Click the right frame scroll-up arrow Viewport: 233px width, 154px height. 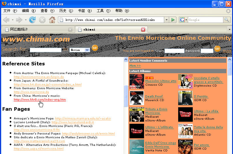(230, 60)
